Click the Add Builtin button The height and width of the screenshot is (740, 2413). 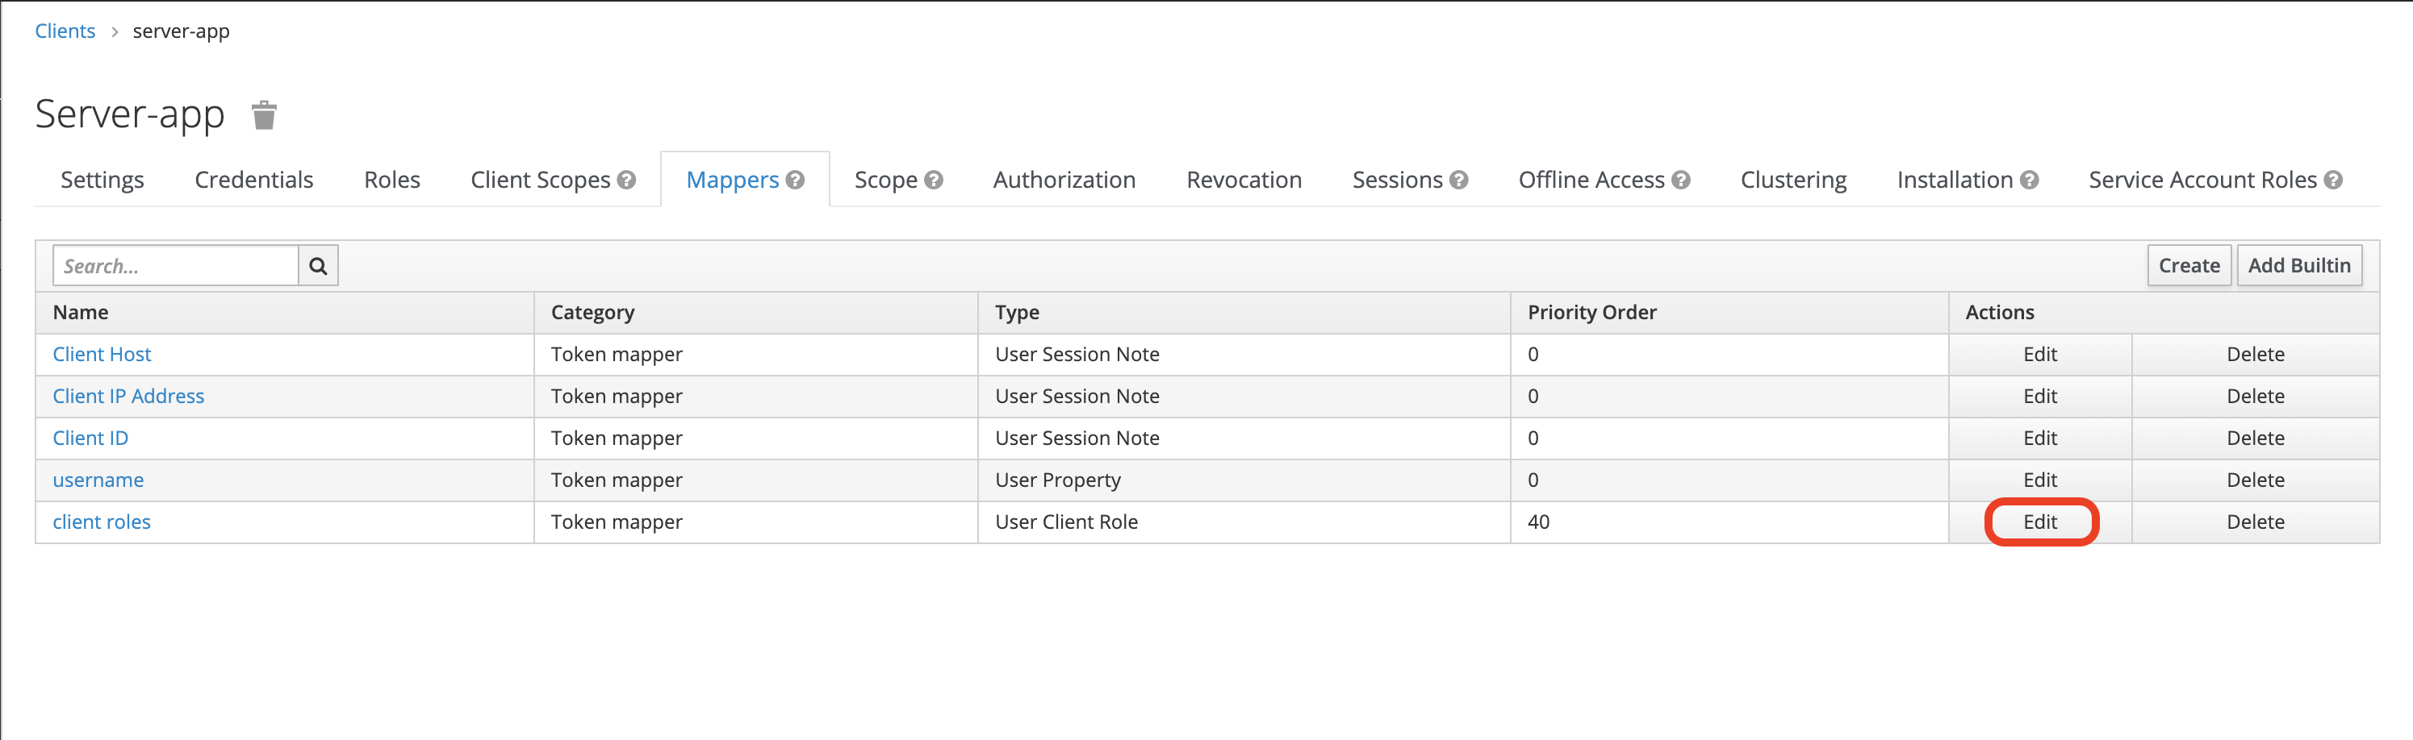pyautogui.click(x=2298, y=266)
